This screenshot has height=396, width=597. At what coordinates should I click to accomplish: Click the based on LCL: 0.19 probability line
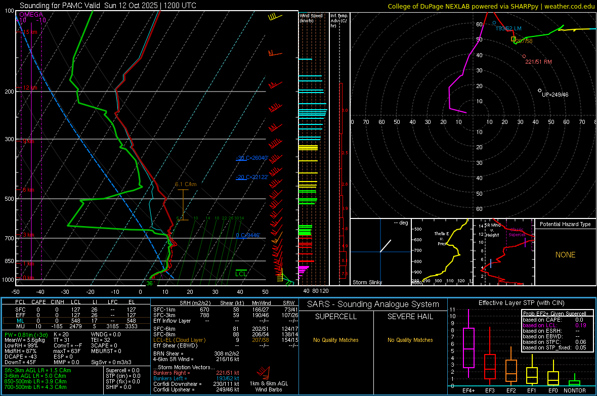(x=555, y=325)
